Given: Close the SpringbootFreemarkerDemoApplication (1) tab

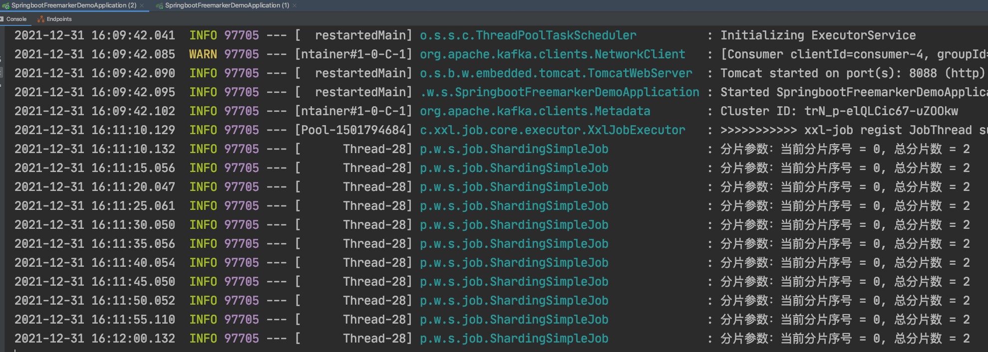Looking at the screenshot, I should (295, 5).
